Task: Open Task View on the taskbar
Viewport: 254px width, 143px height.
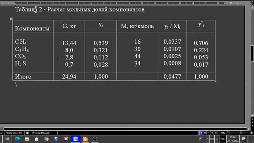Action: [7, 139]
